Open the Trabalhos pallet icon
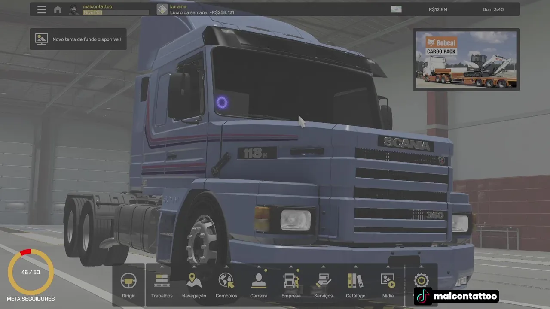 point(162,281)
